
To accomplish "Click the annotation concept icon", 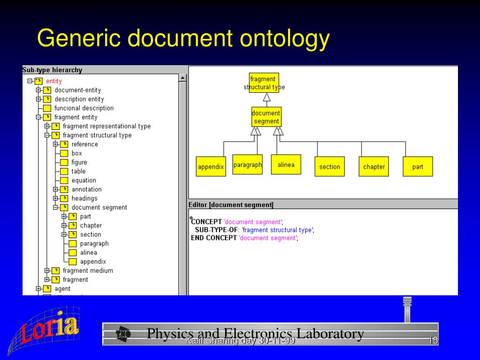I will click(64, 189).
